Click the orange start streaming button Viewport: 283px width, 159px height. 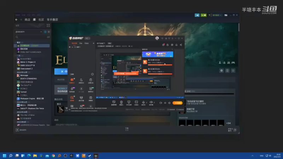click(x=178, y=103)
